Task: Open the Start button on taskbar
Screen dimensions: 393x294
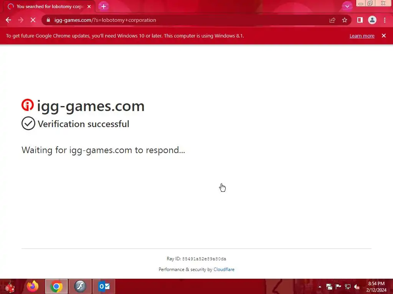Action: [x=10, y=286]
